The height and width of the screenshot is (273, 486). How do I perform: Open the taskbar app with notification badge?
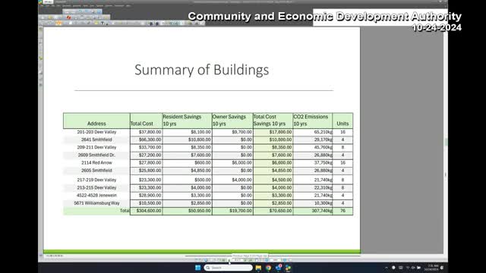click(x=279, y=268)
